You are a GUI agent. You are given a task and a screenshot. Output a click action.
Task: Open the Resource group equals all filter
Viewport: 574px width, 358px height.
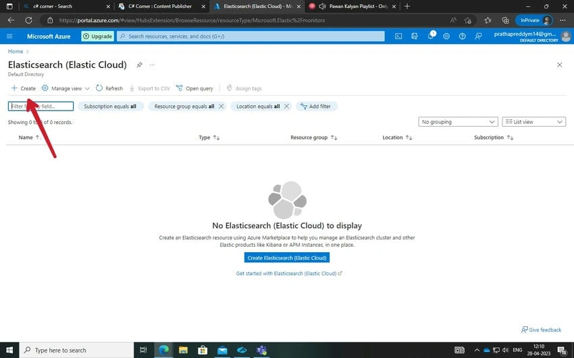(x=184, y=107)
